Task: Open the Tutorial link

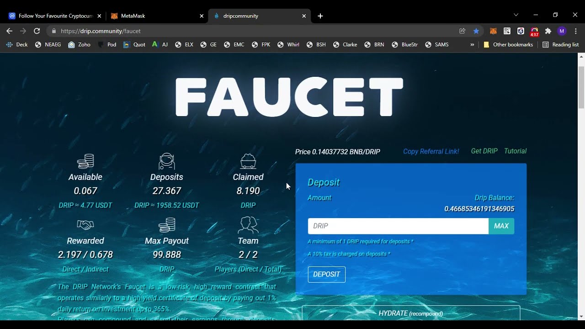Action: coord(515,151)
